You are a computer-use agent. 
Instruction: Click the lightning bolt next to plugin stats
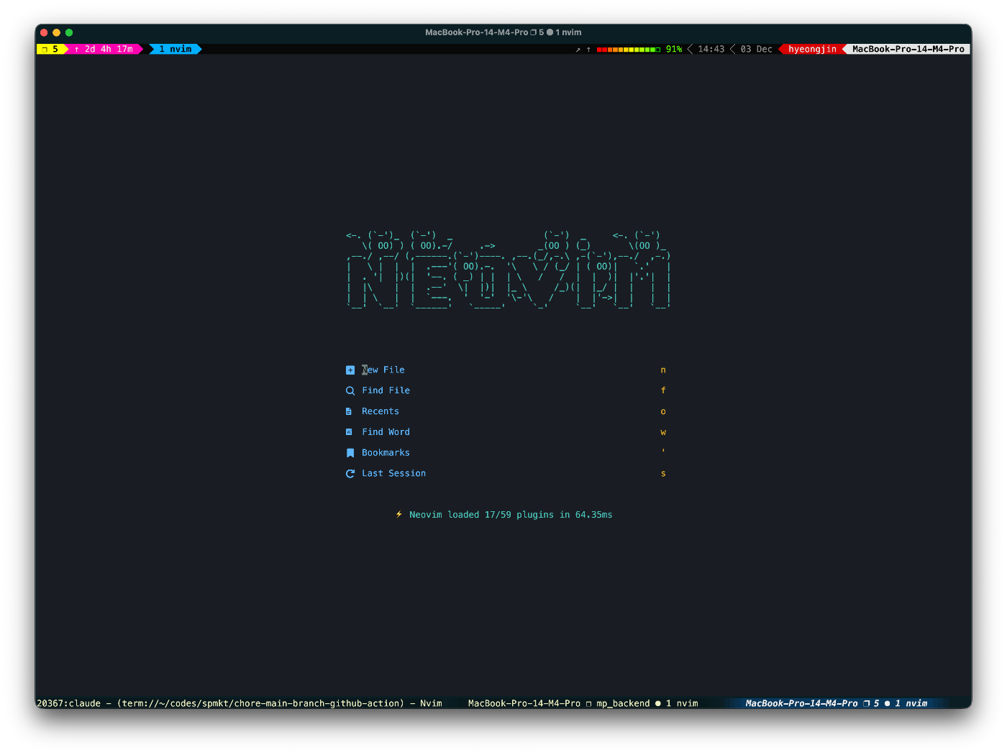tap(399, 514)
